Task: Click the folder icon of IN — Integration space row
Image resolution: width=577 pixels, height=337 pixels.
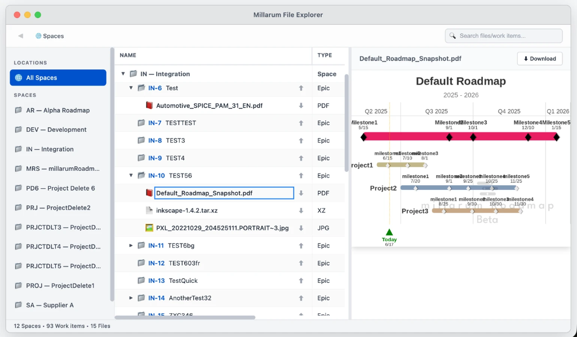Action: [134, 74]
